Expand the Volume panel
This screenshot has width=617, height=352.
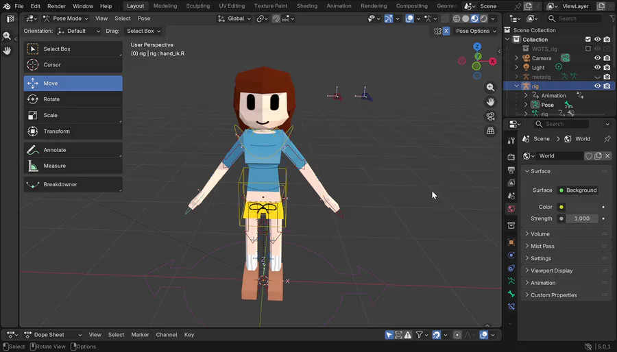click(540, 234)
